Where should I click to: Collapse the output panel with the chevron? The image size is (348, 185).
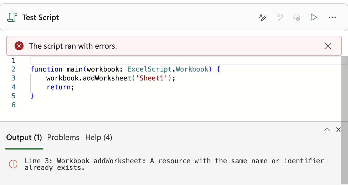pos(327,129)
